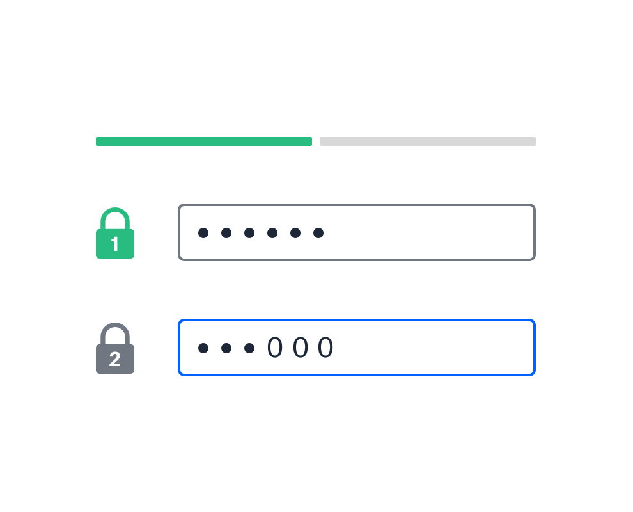Click the empty right side of the second password field
Screen dimensions: 633x512
pos(436,348)
